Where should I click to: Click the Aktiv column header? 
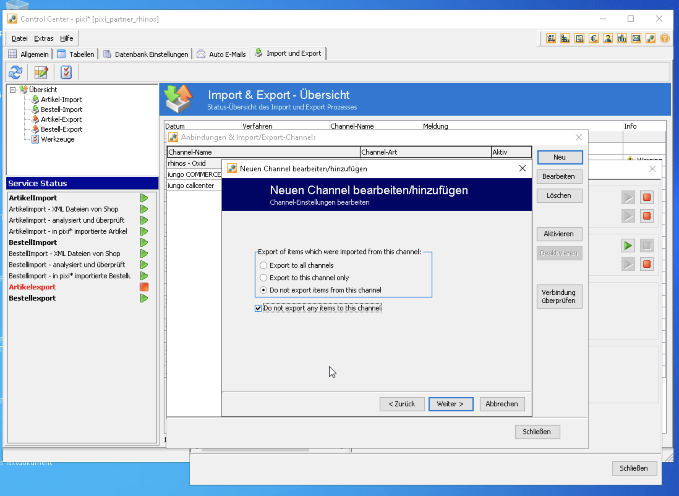click(x=511, y=152)
